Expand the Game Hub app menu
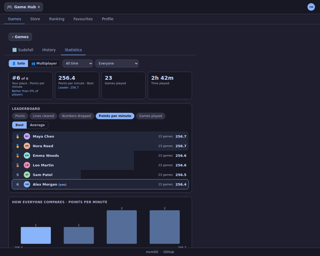 point(23,7)
